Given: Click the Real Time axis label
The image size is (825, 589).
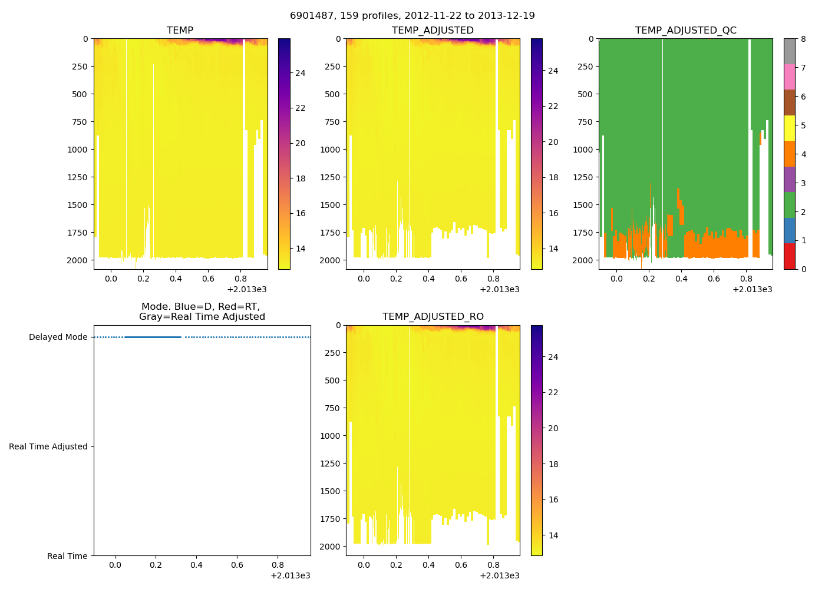Looking at the screenshot, I should (x=67, y=556).
